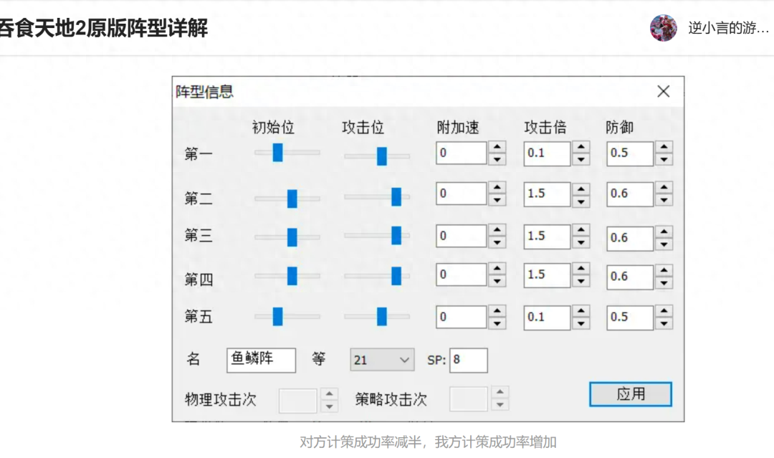The image size is (774, 458).
Task: Click 第四 row 攻击位 slider thumb
Action: click(396, 276)
